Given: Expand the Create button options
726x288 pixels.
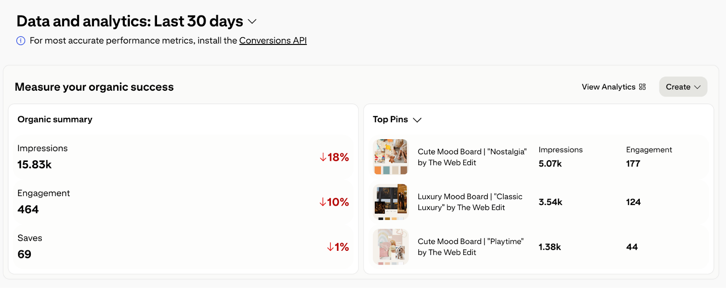Looking at the screenshot, I should (x=682, y=87).
